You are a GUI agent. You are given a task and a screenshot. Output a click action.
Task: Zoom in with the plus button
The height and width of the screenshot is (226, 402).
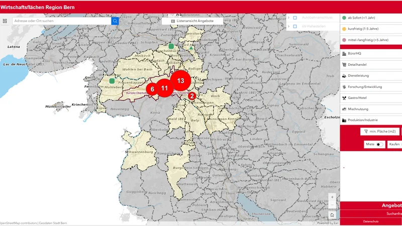point(332,197)
